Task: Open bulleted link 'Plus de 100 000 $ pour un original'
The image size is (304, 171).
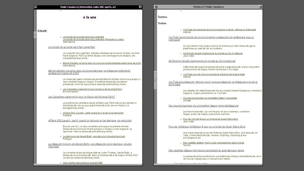Action: tap(211, 119)
